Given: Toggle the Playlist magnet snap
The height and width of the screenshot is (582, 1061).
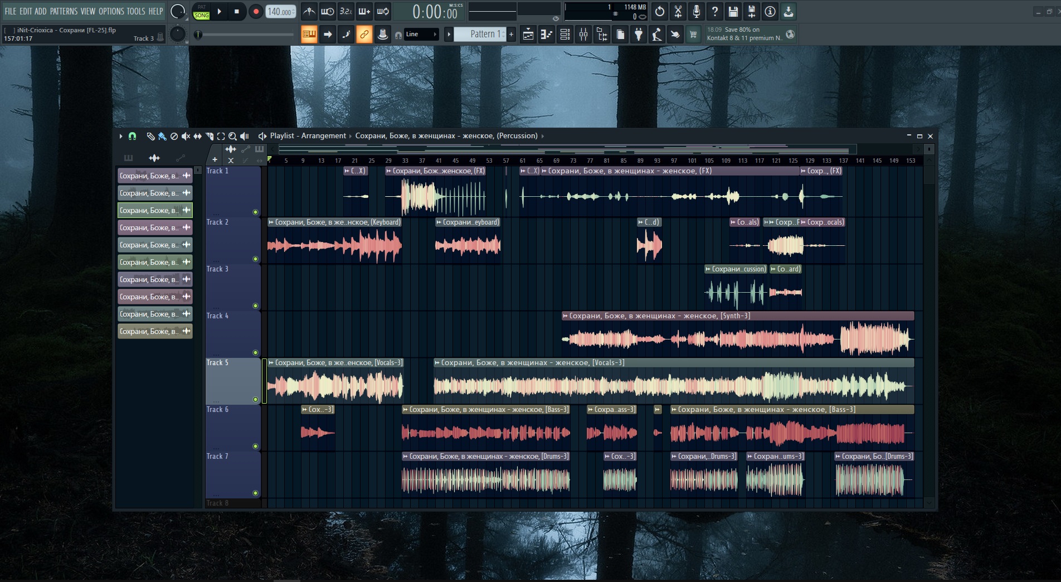Looking at the screenshot, I should click(132, 136).
